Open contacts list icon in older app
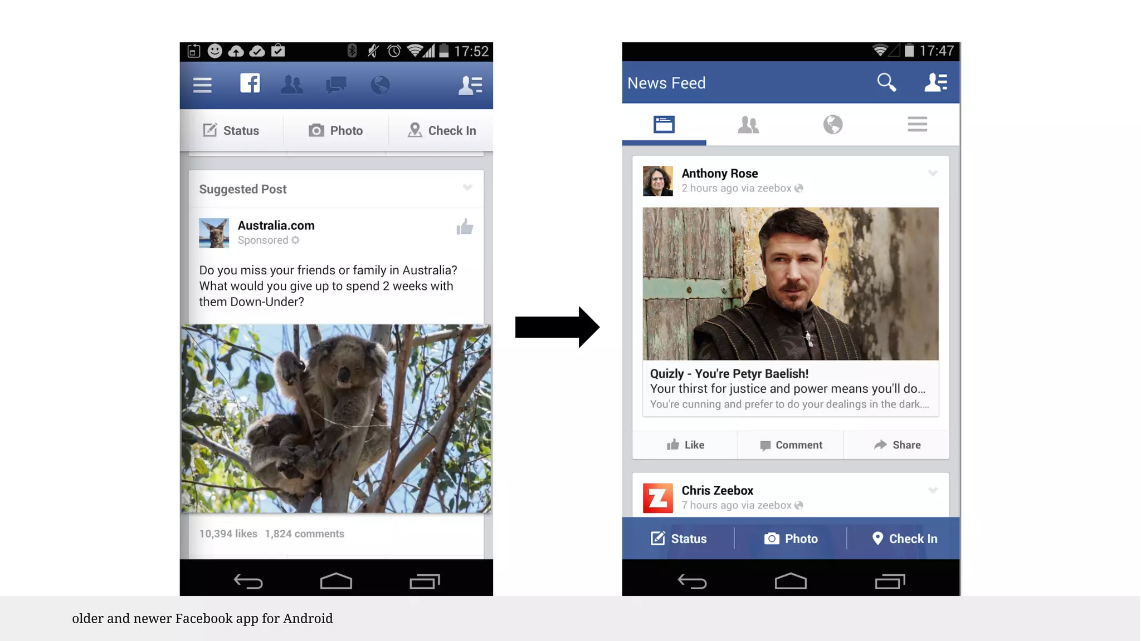The height and width of the screenshot is (641, 1141). 470,85
